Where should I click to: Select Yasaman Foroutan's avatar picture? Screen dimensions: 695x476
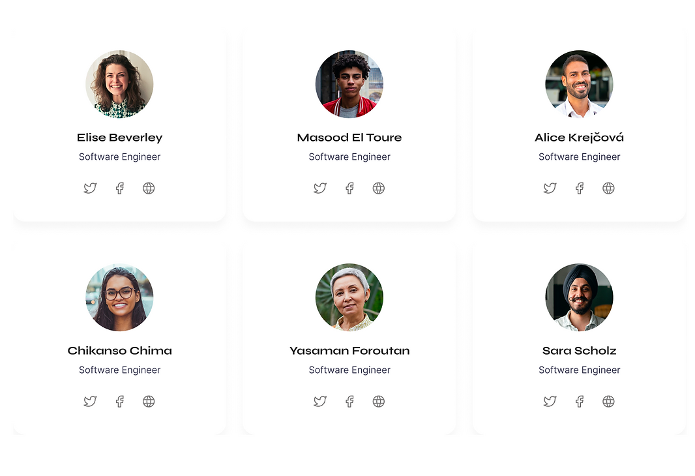349,297
